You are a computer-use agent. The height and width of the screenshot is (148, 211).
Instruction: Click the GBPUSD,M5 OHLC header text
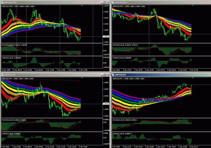[18, 79]
